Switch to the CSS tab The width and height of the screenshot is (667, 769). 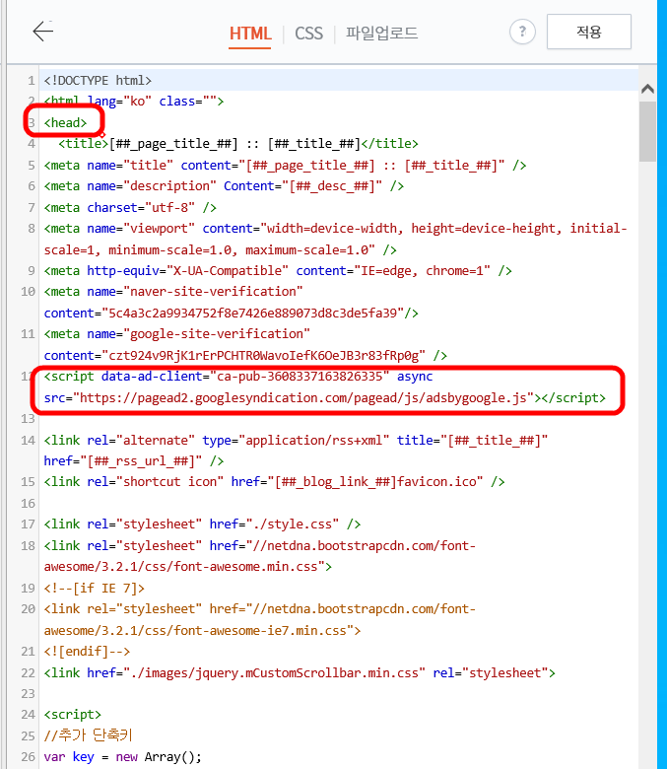(x=308, y=34)
